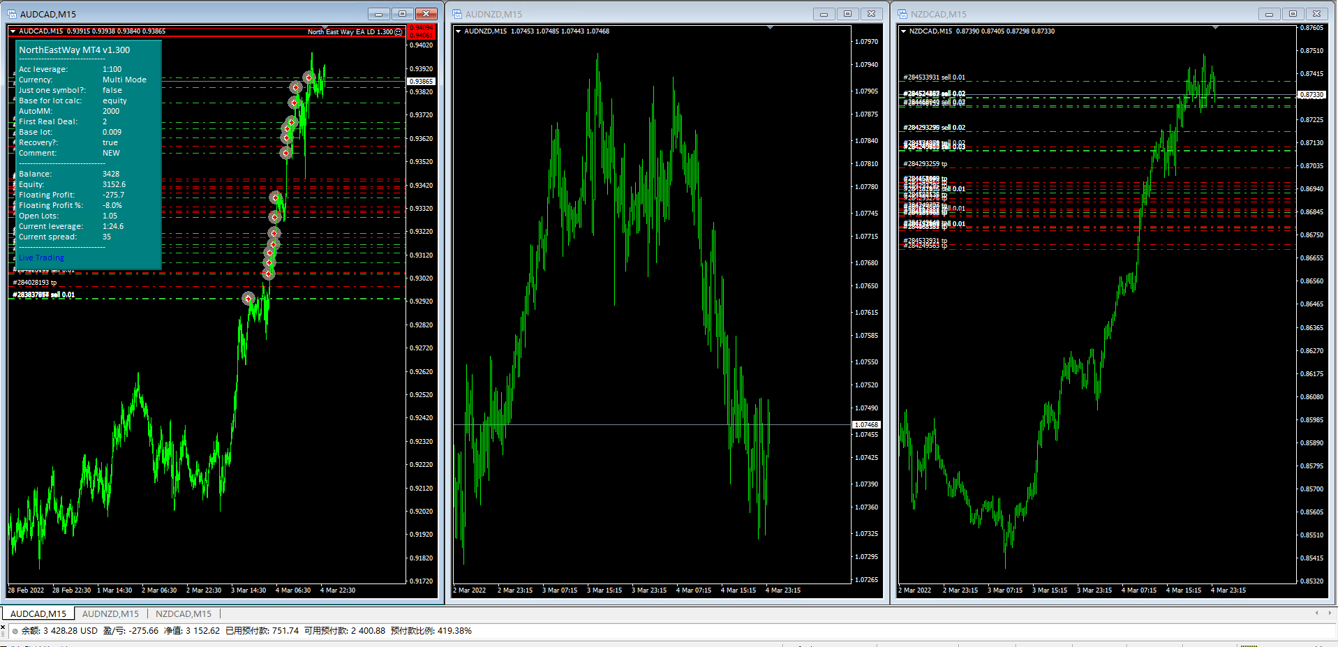Click the Comment value NEW
The image size is (1338, 647).
[x=111, y=154]
